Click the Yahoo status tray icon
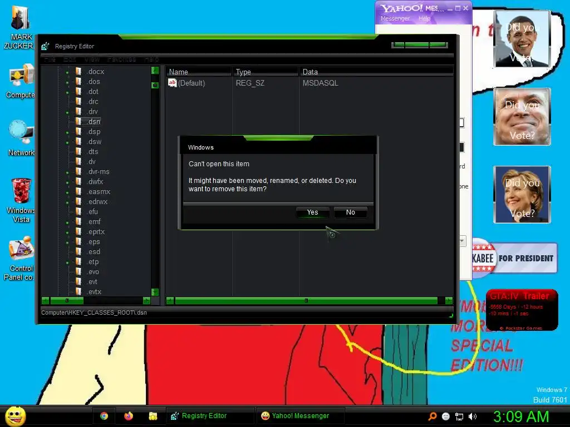The width and height of the screenshot is (570, 427). point(446,416)
